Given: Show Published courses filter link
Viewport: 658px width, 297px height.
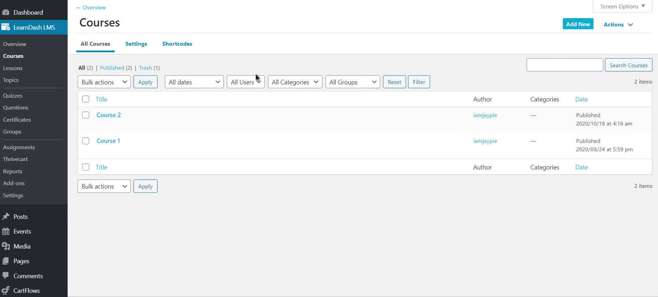Looking at the screenshot, I should (112, 68).
